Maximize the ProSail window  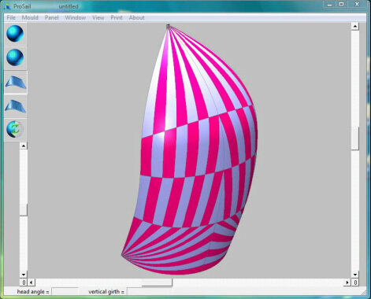tap(341, 5)
